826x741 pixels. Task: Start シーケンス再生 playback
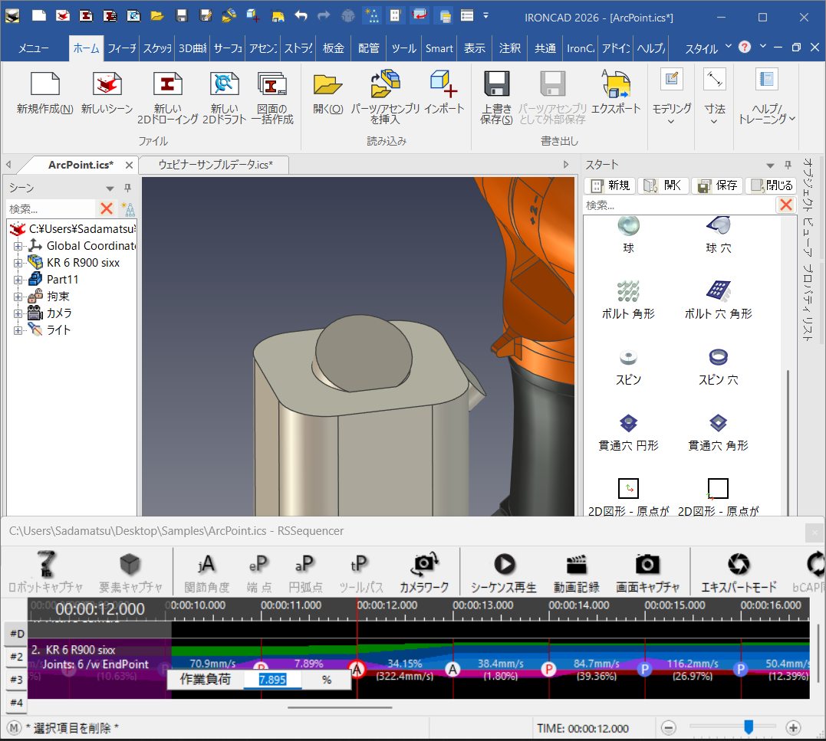point(504,572)
